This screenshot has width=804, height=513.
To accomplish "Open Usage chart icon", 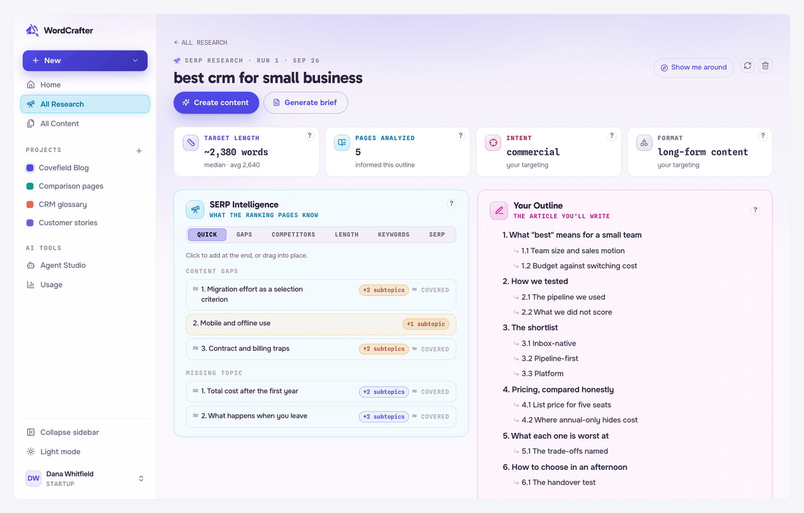I will (x=31, y=284).
